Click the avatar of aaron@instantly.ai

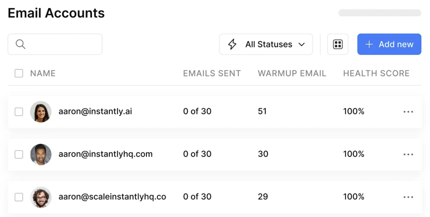[x=41, y=112]
